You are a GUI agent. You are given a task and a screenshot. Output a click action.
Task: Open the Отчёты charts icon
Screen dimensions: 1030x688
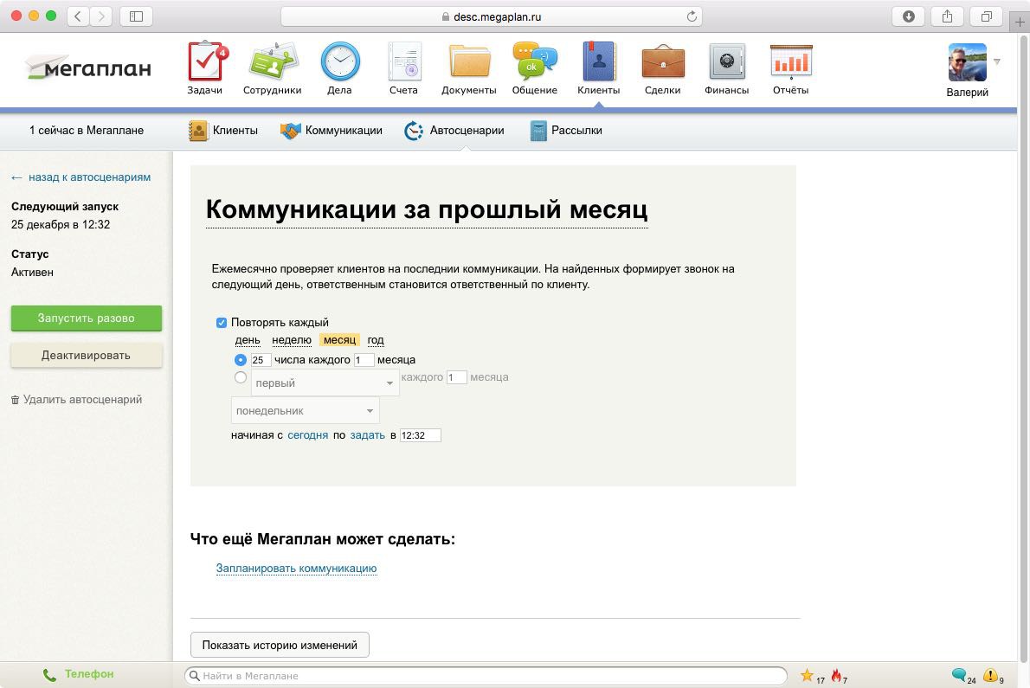(x=789, y=61)
